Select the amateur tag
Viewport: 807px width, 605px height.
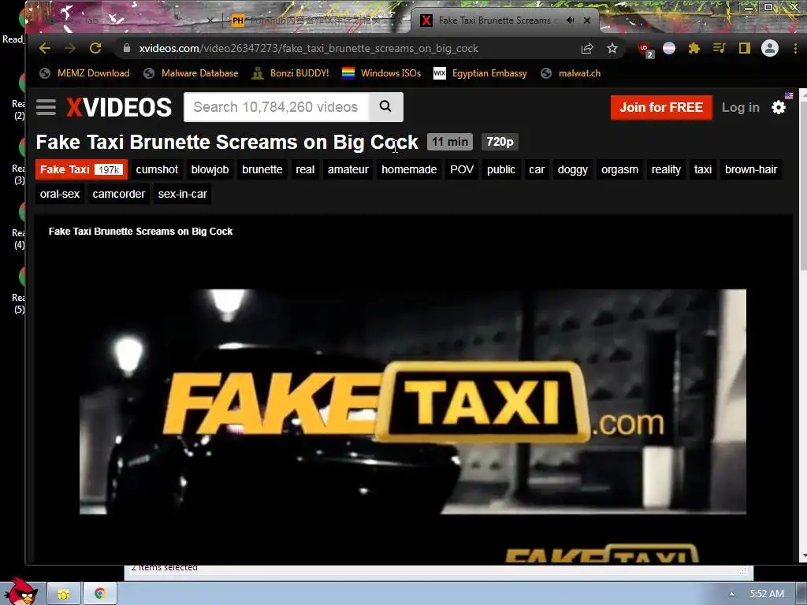click(348, 170)
